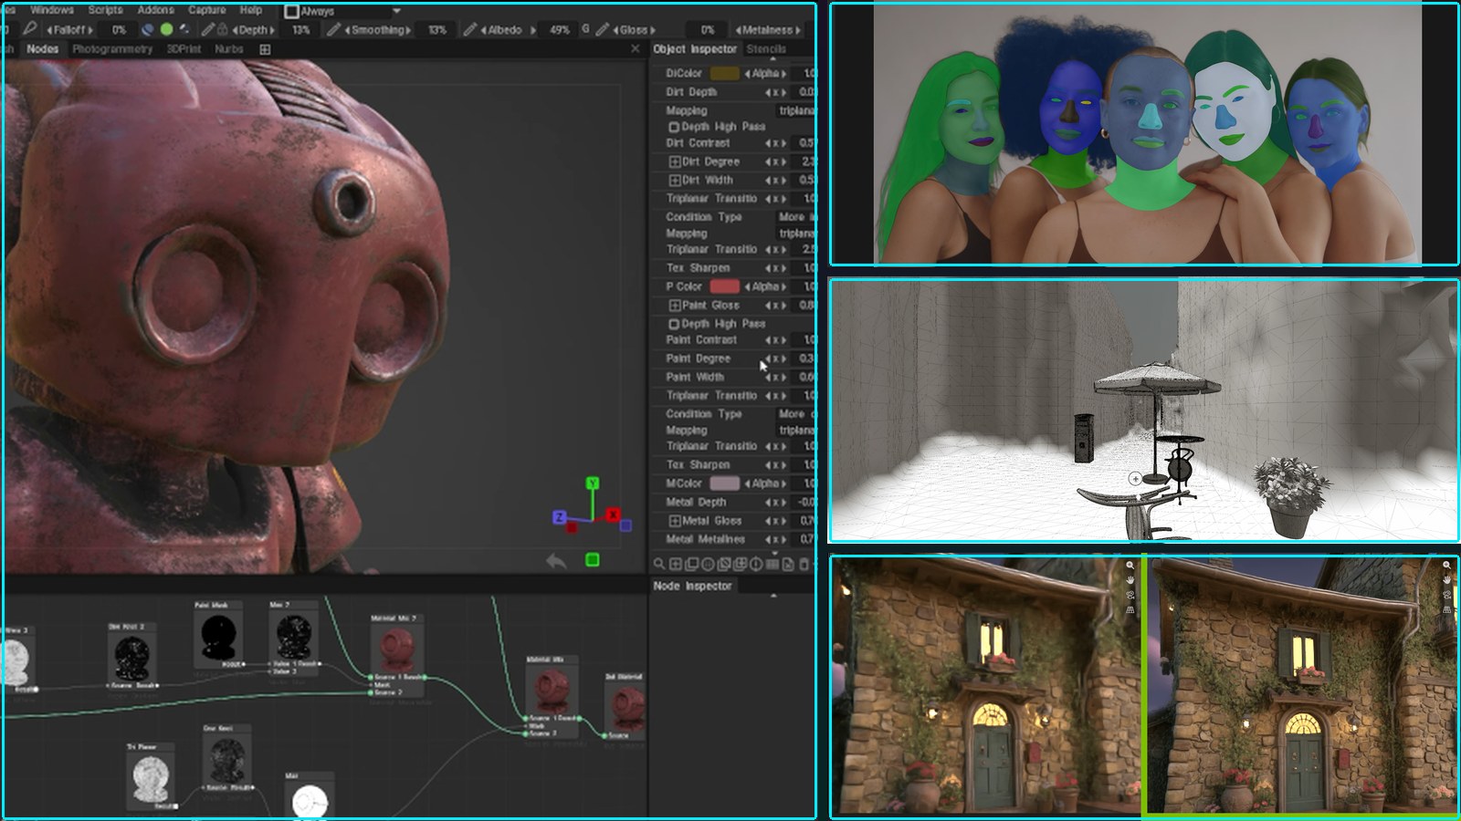Click the brush icon left of Falloff
Viewport: 1461px width, 821px height.
(29, 29)
